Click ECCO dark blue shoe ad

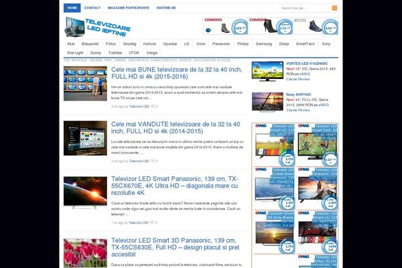(316, 26)
